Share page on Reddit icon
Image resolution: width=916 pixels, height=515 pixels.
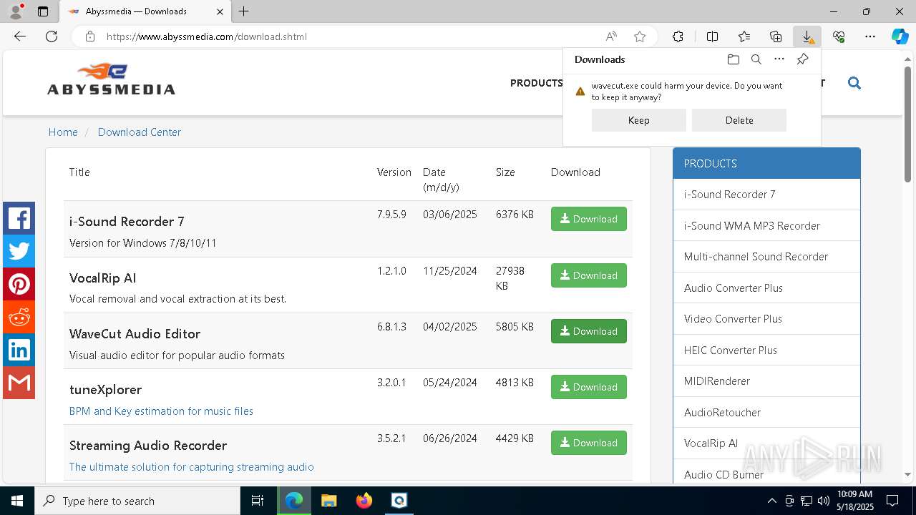point(19,318)
